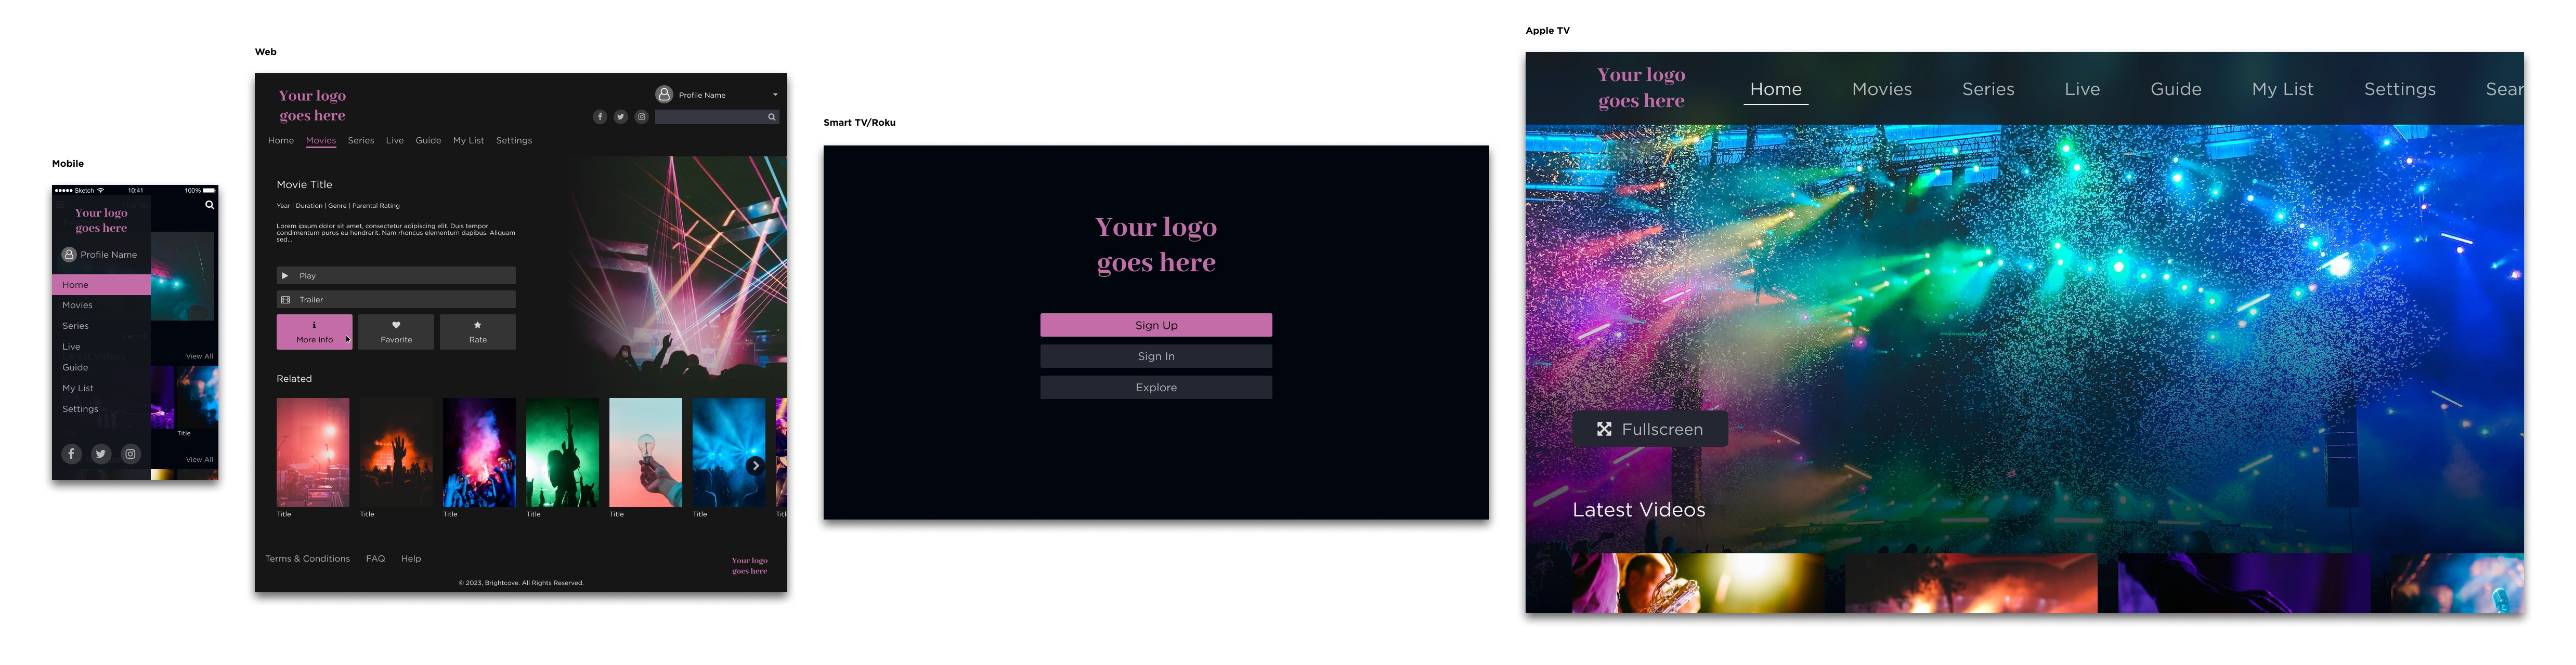Open the blue spotlight crowd Related thumbnail
The image size is (2576, 665).
point(729,453)
